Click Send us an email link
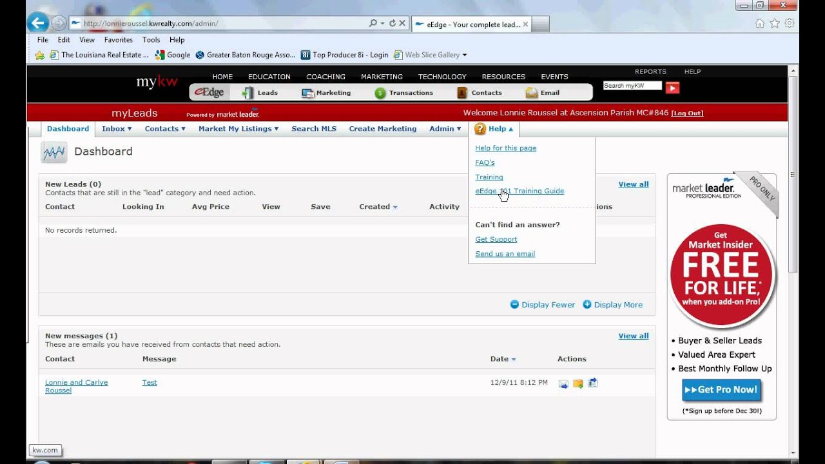Image resolution: width=825 pixels, height=464 pixels. pyautogui.click(x=505, y=254)
